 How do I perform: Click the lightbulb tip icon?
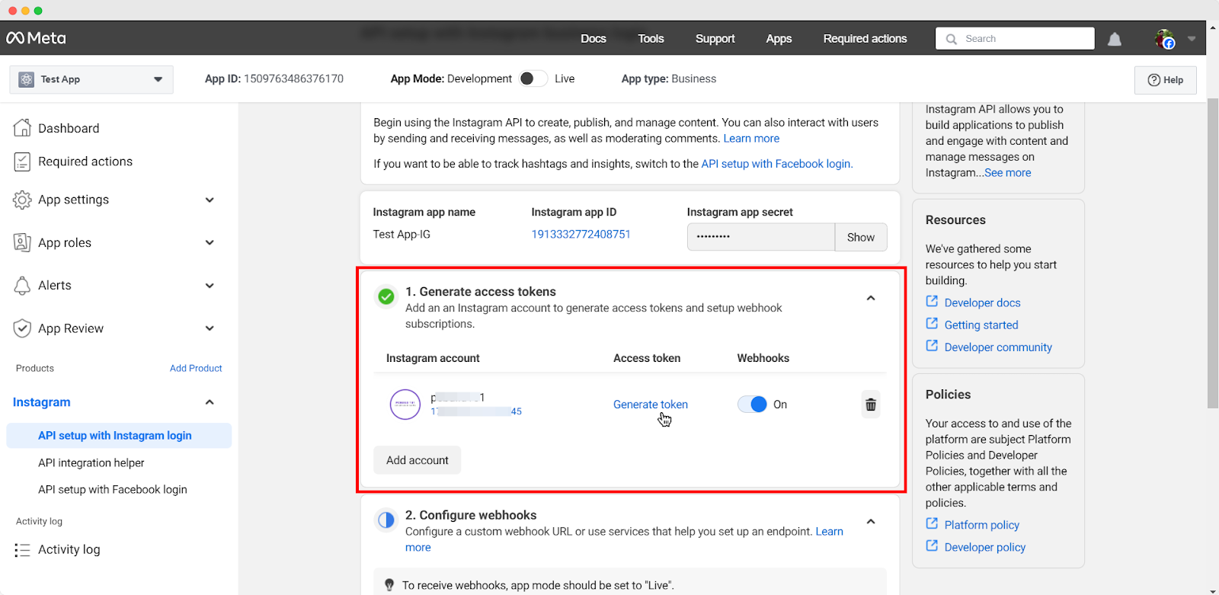click(389, 585)
